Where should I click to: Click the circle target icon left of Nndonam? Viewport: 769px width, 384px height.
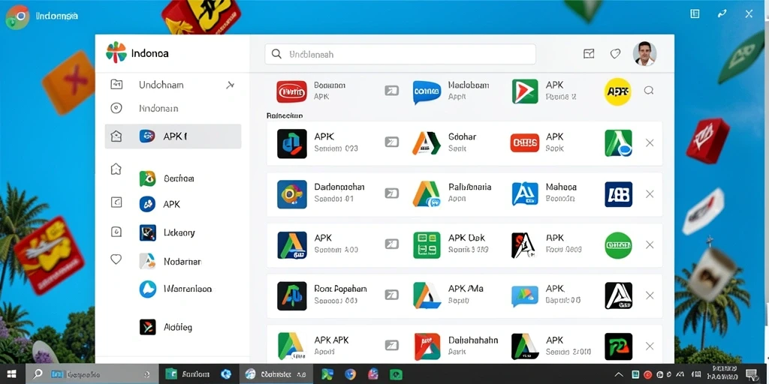tap(116, 108)
